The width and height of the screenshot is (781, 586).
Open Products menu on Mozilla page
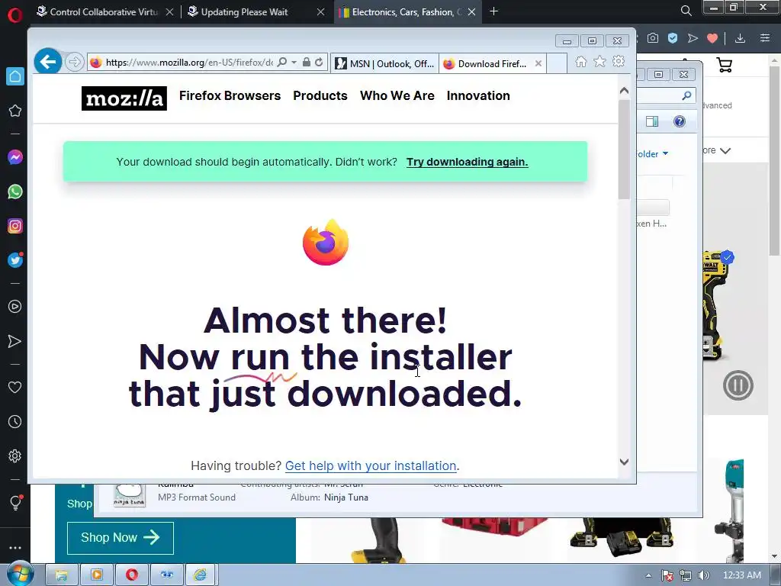click(x=320, y=95)
